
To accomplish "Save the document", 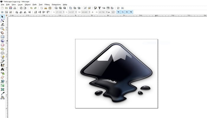I will (11, 8).
